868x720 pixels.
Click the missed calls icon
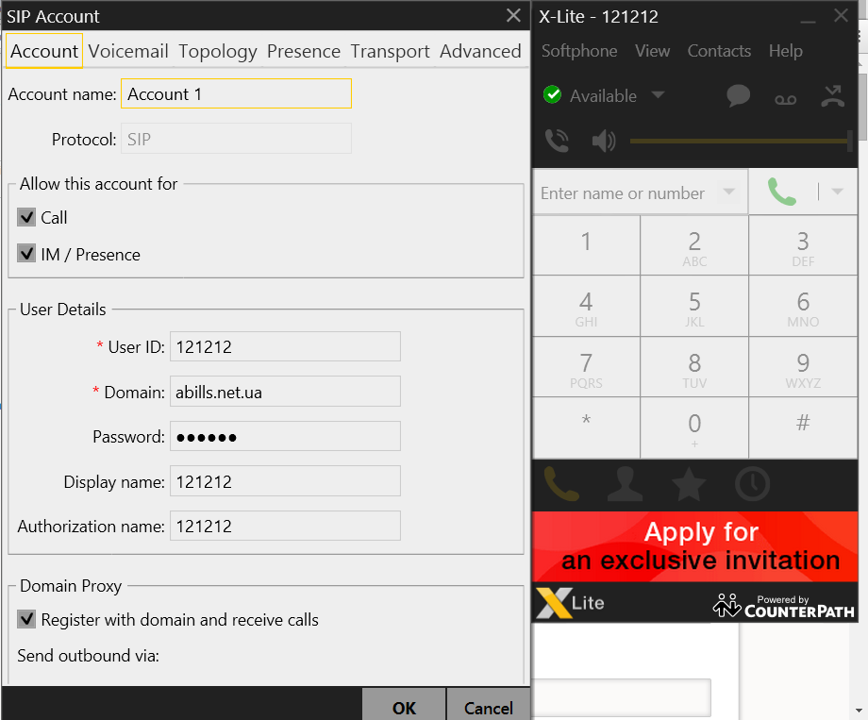(832, 96)
